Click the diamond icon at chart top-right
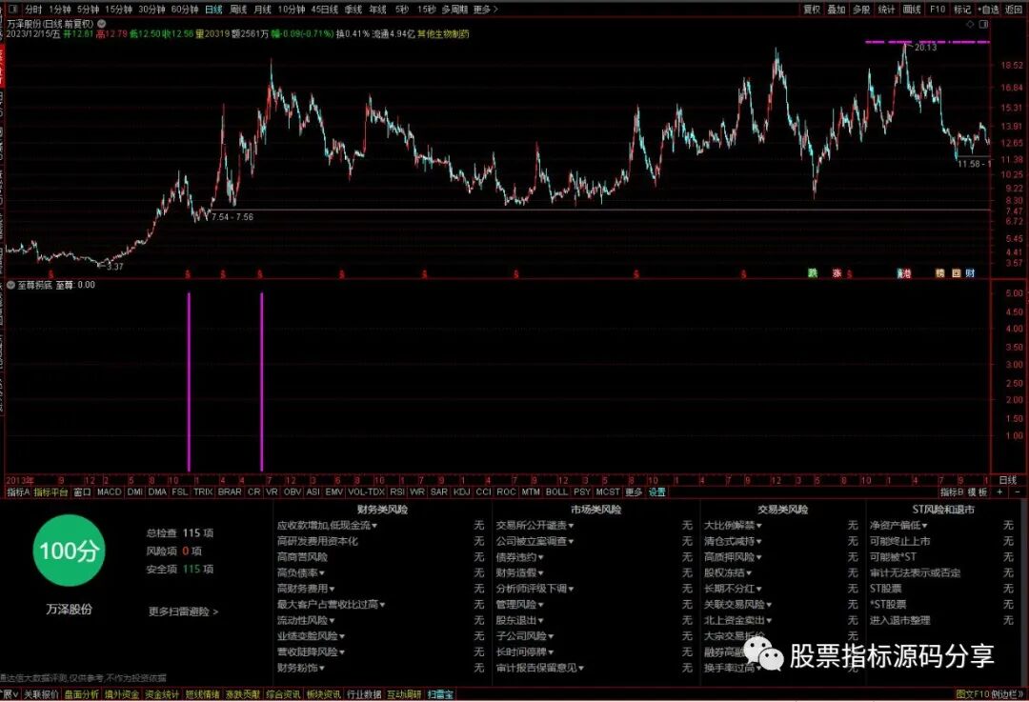This screenshot has width=1029, height=702. pyautogui.click(x=970, y=24)
